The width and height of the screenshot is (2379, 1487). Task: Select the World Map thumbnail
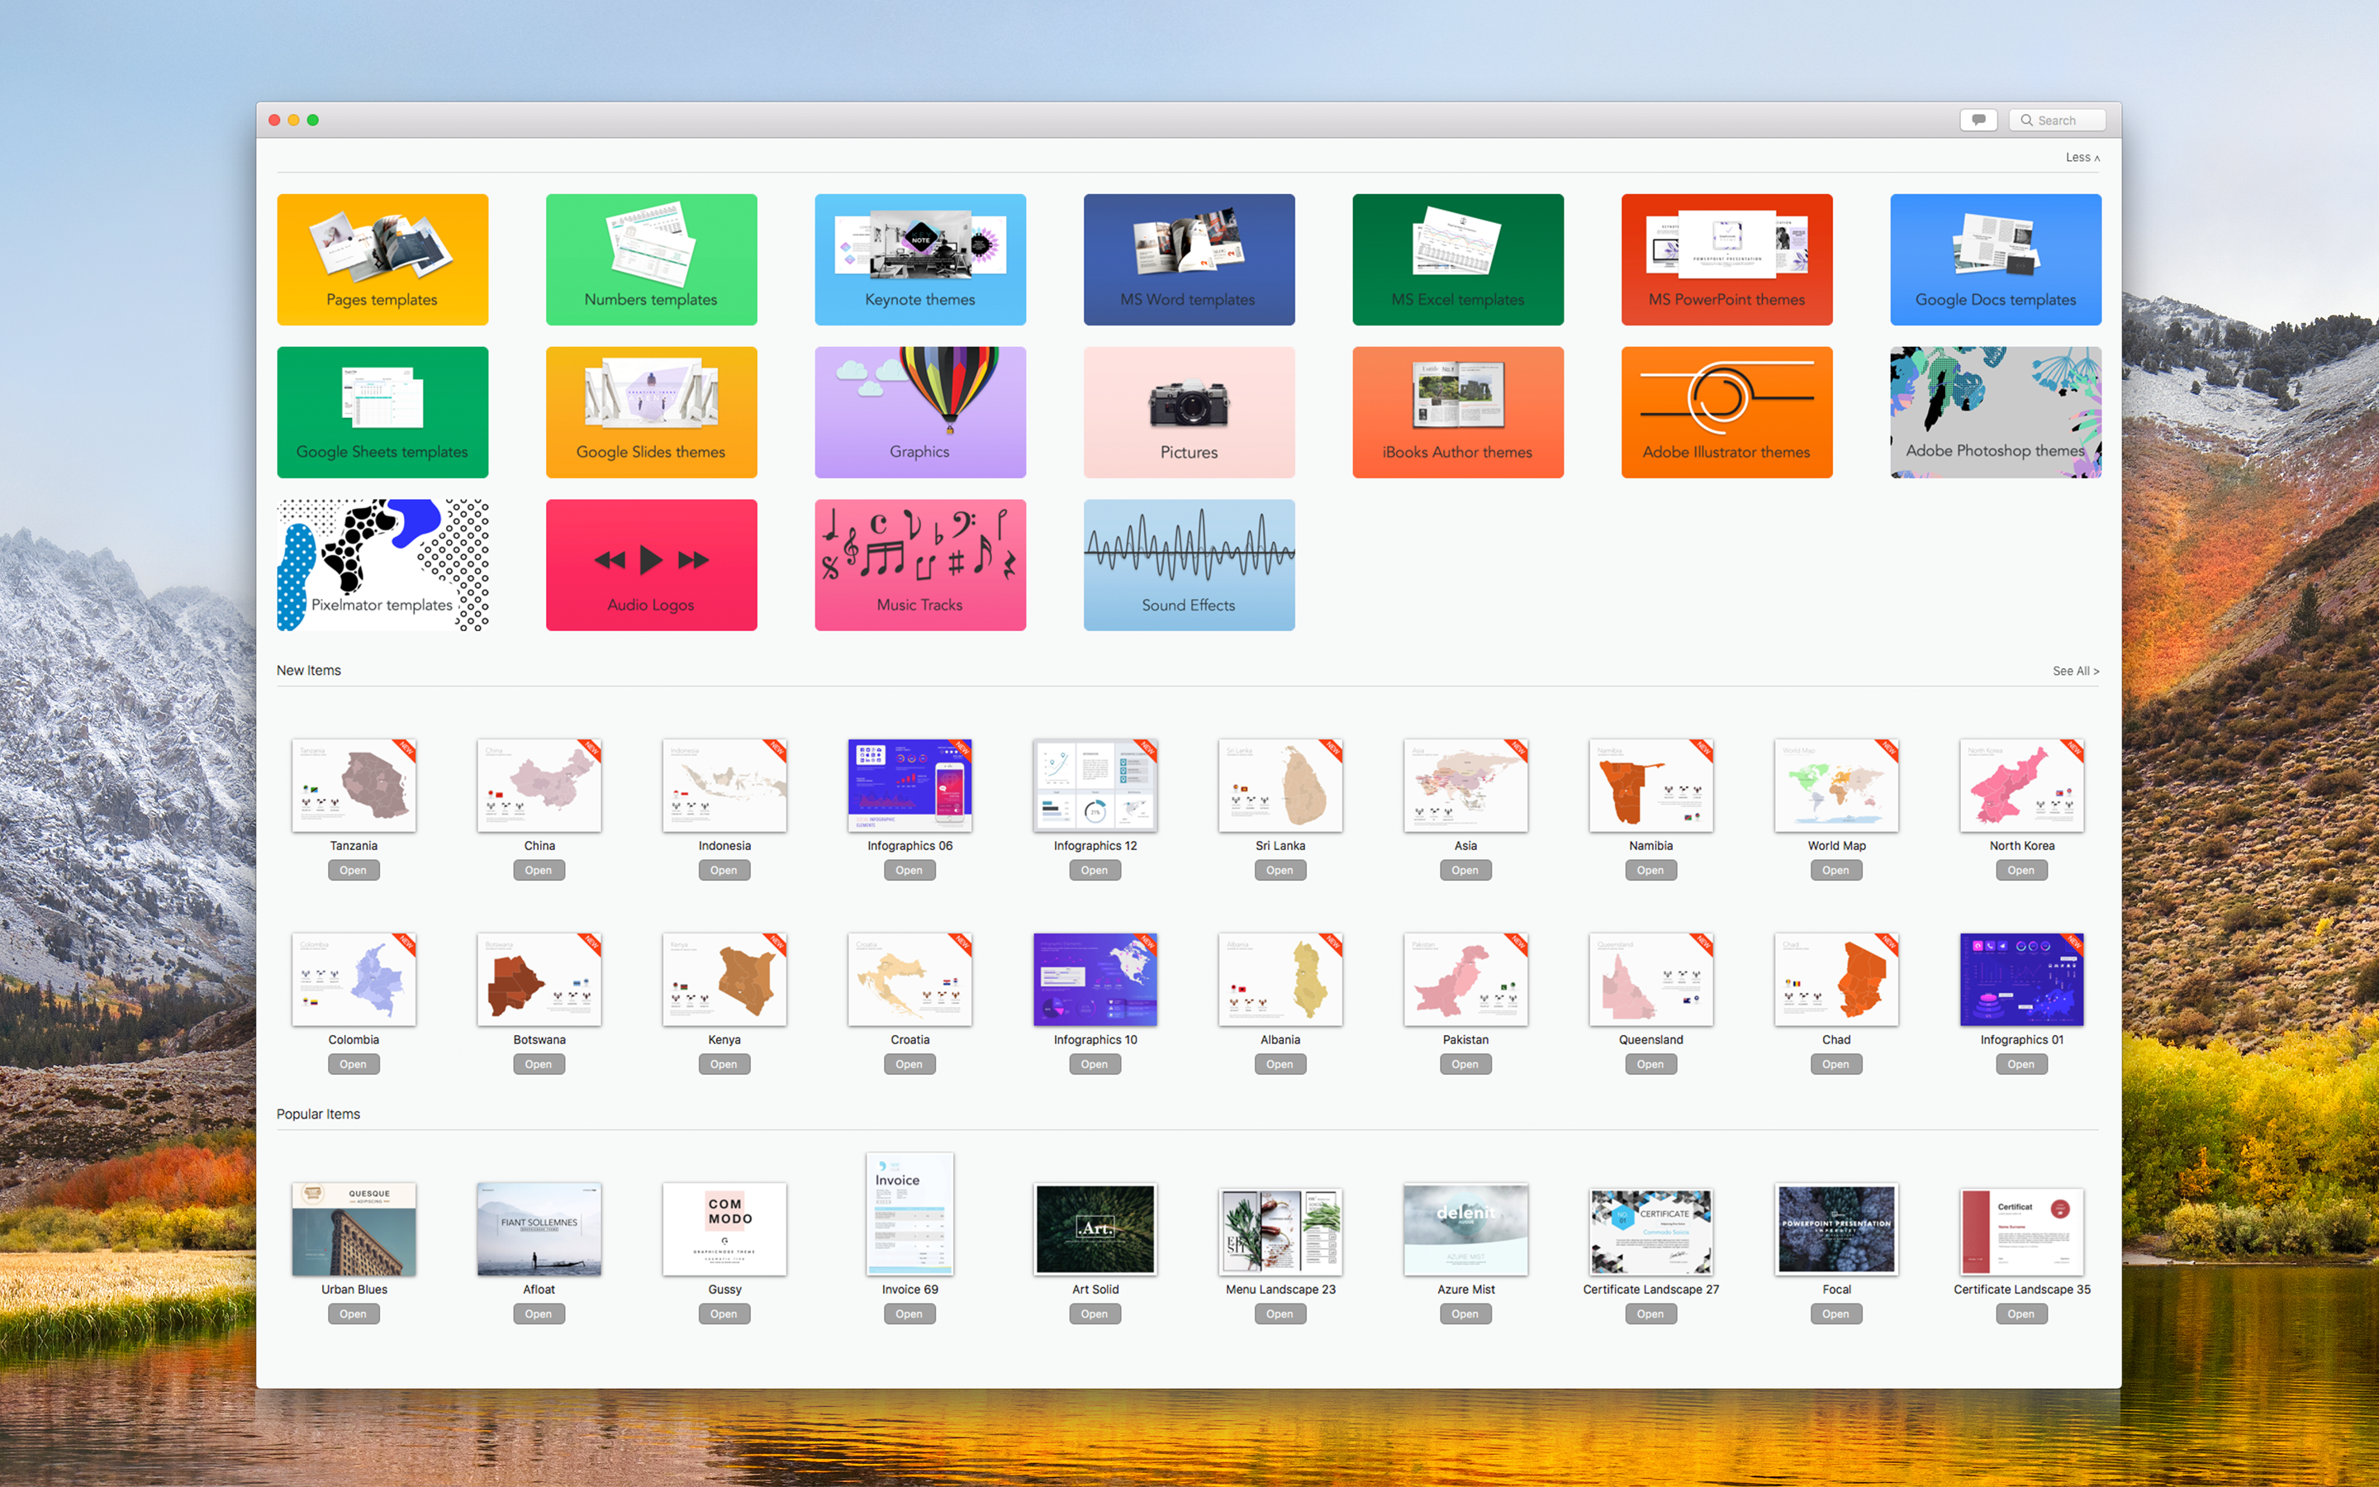click(1835, 786)
